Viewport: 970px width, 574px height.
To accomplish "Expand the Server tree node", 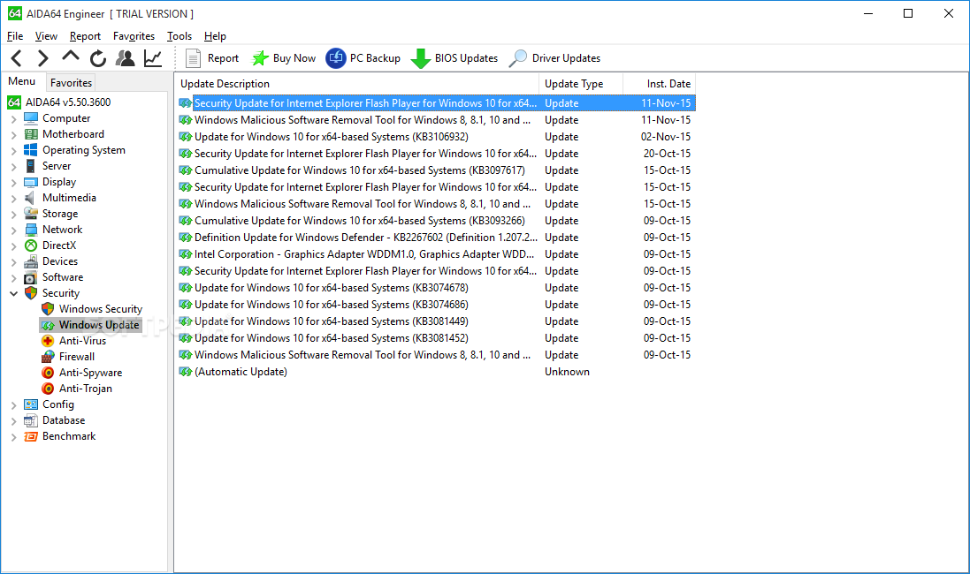I will click(x=13, y=166).
